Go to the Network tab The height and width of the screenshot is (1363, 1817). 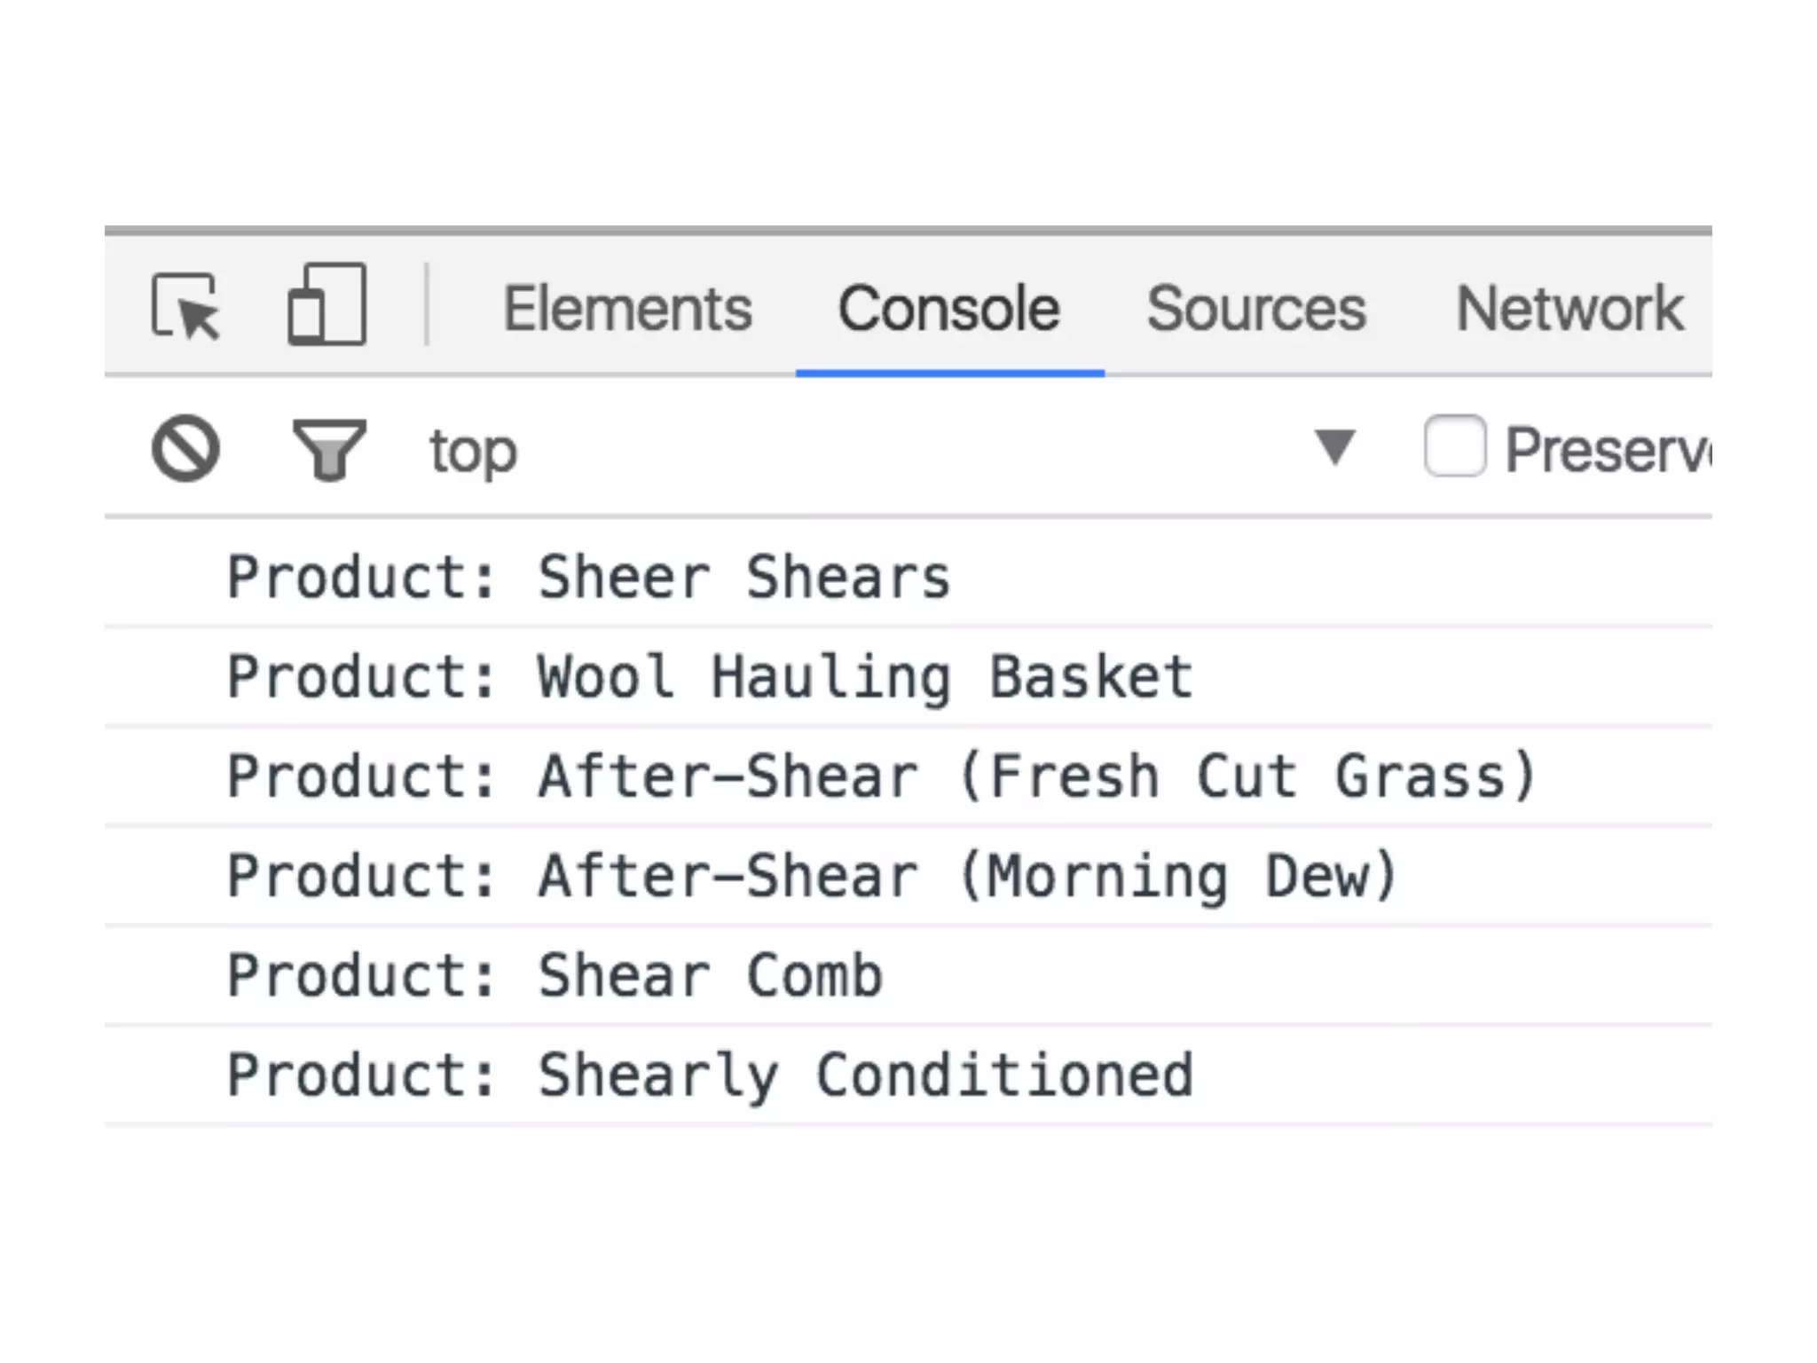point(1569,309)
